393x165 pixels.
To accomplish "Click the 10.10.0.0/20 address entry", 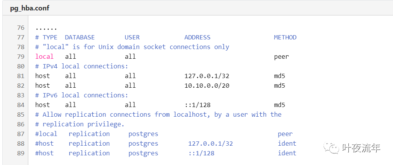I will [x=207, y=86].
